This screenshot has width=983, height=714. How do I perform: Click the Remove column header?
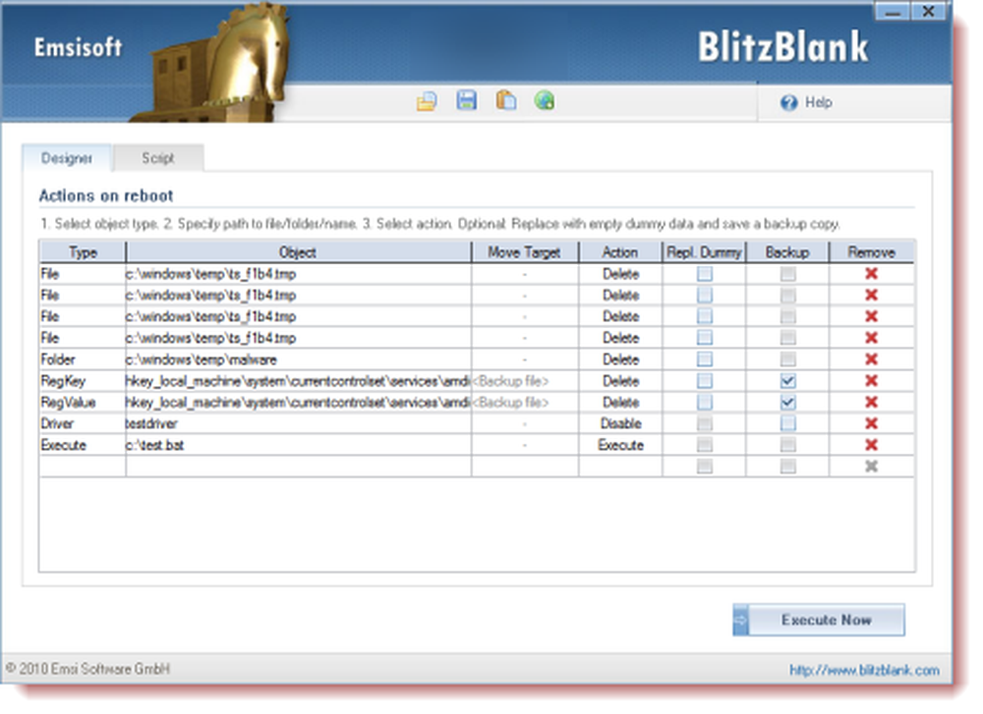871,252
